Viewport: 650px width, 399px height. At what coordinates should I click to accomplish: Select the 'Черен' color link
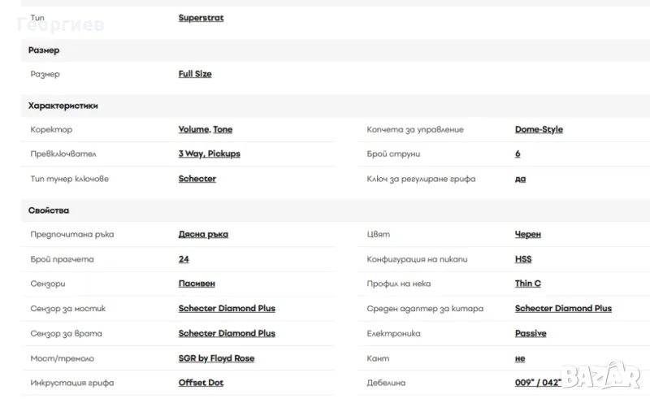(x=528, y=234)
